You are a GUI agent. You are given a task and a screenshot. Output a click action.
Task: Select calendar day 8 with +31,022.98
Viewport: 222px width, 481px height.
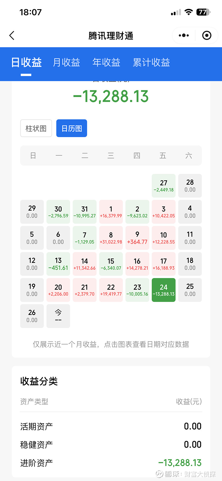[x=111, y=238]
